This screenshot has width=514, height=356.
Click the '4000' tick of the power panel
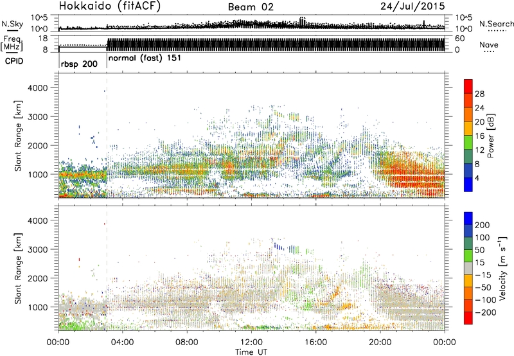point(37,88)
